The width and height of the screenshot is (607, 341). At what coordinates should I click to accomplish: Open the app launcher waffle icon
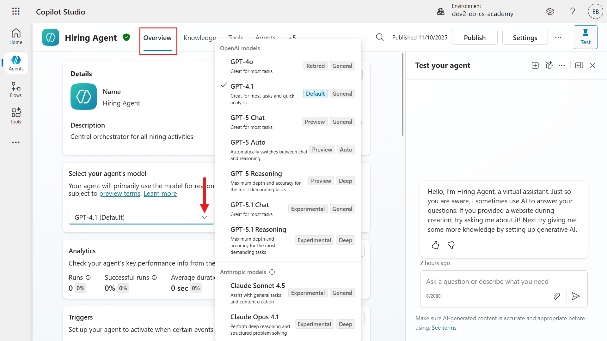pos(16,11)
